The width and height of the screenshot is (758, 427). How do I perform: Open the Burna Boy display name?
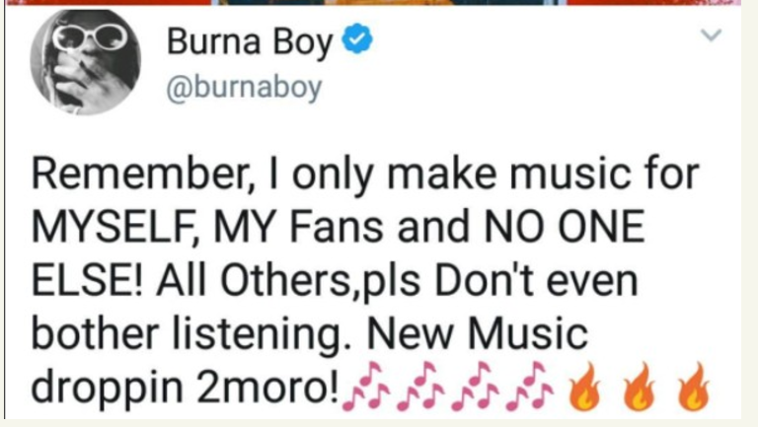click(250, 42)
